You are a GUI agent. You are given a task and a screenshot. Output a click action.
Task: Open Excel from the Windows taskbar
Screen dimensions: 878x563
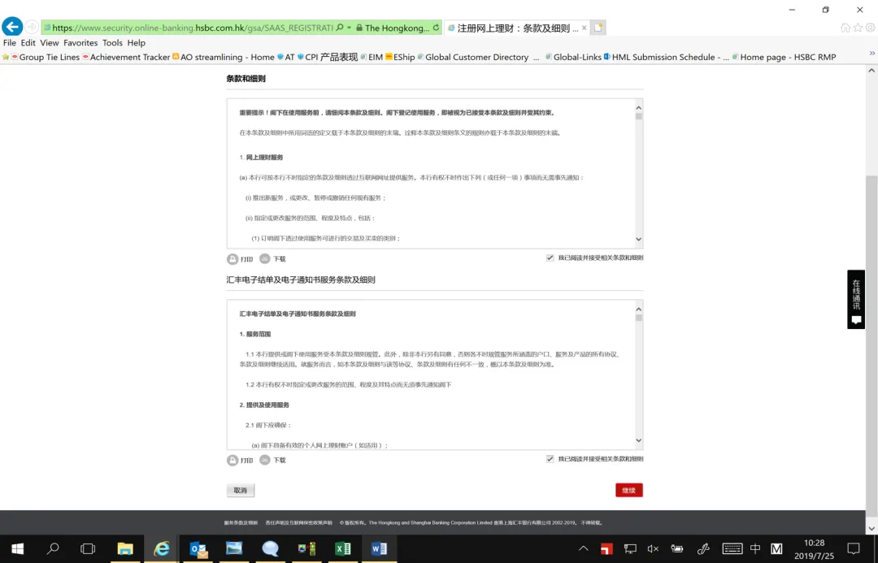[343, 548]
